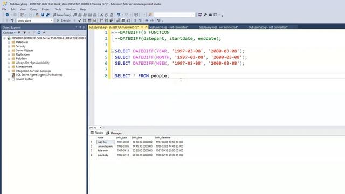Refresh Object Explorer
The width and height of the screenshot is (345, 194).
(x=39, y=33)
